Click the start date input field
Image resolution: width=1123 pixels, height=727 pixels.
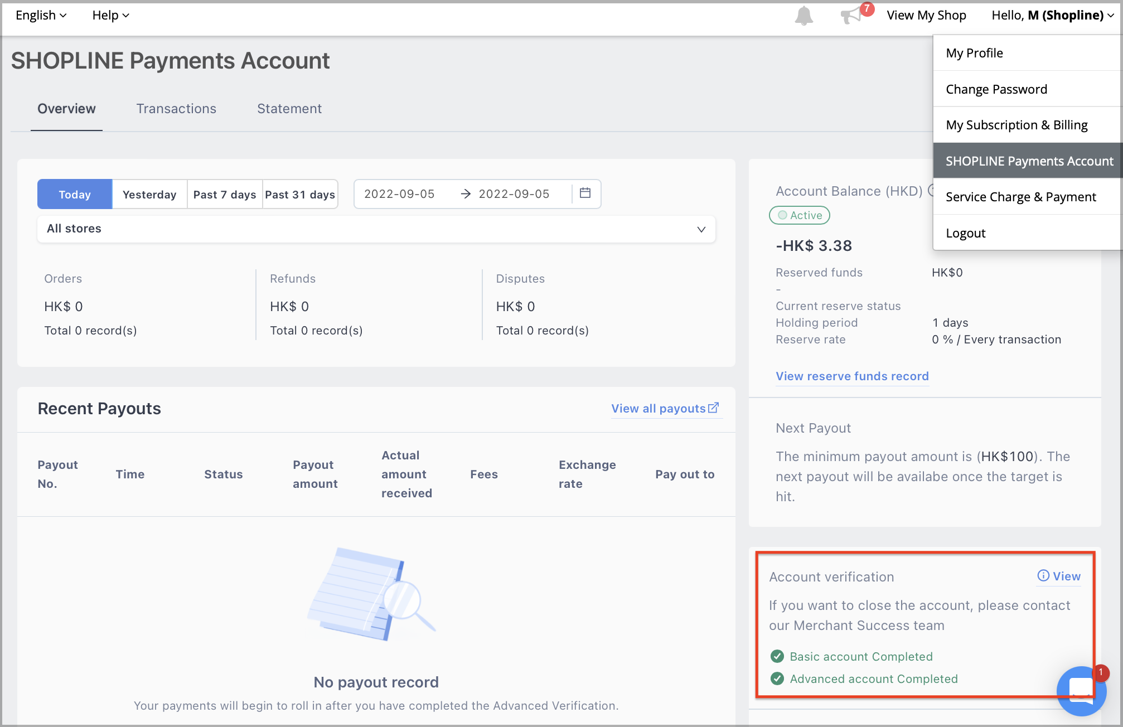[399, 193]
